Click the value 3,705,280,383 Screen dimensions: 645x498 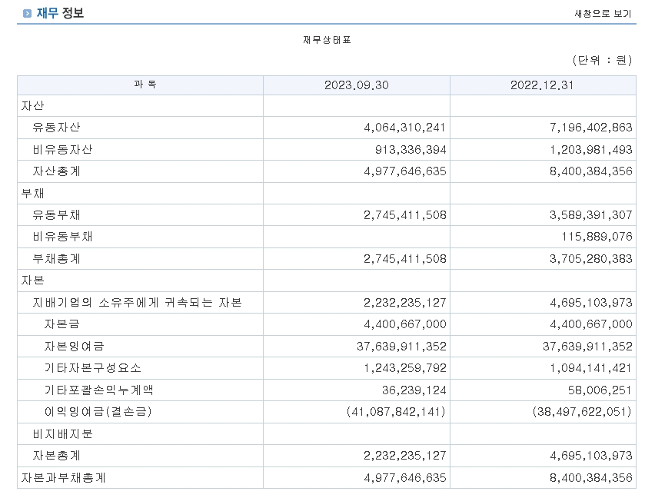[x=590, y=259]
